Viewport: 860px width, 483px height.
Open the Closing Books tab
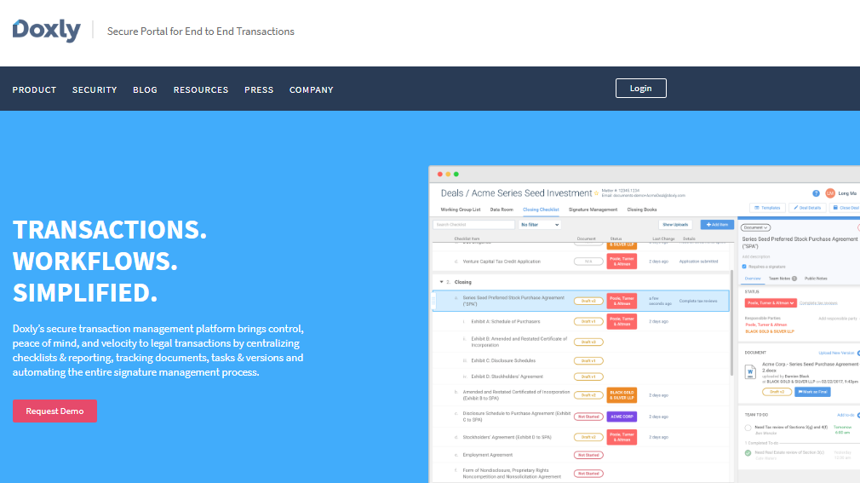[x=642, y=210]
